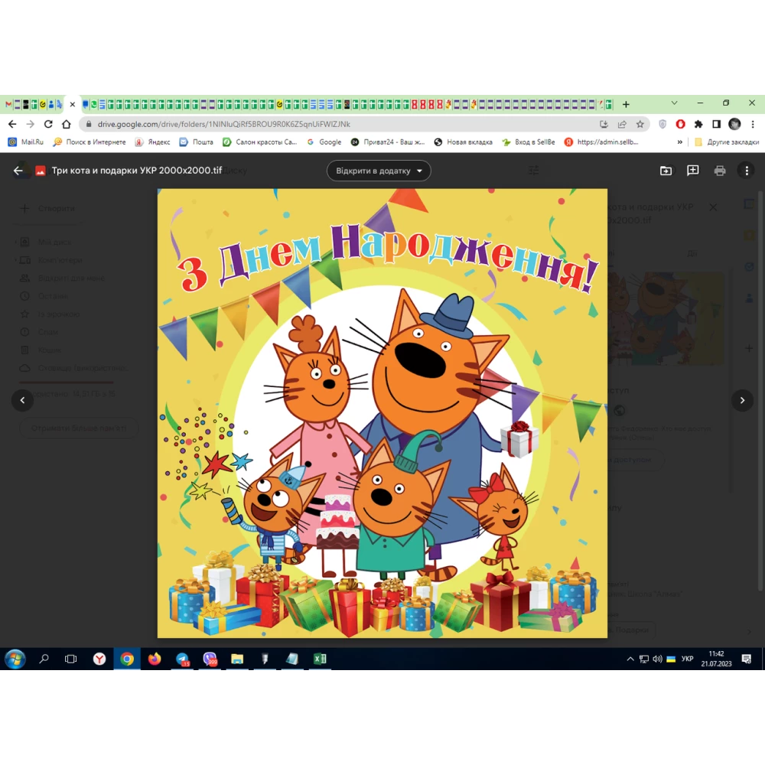Show hidden system tray icons
The height and width of the screenshot is (765, 765).
pos(630,659)
